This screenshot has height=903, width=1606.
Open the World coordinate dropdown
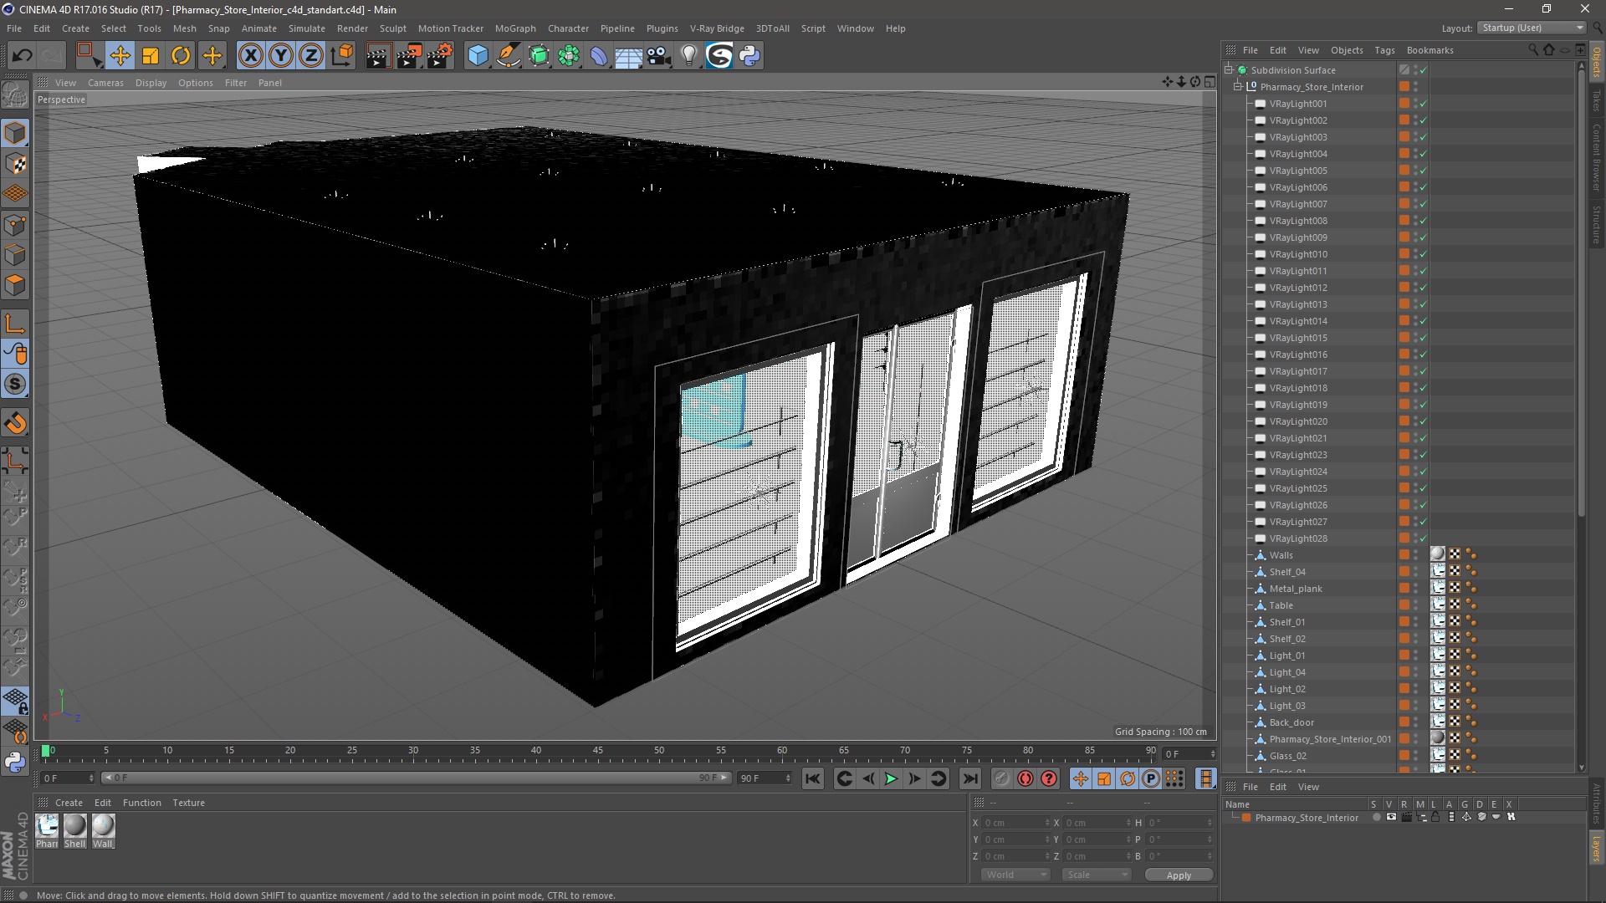click(1015, 875)
